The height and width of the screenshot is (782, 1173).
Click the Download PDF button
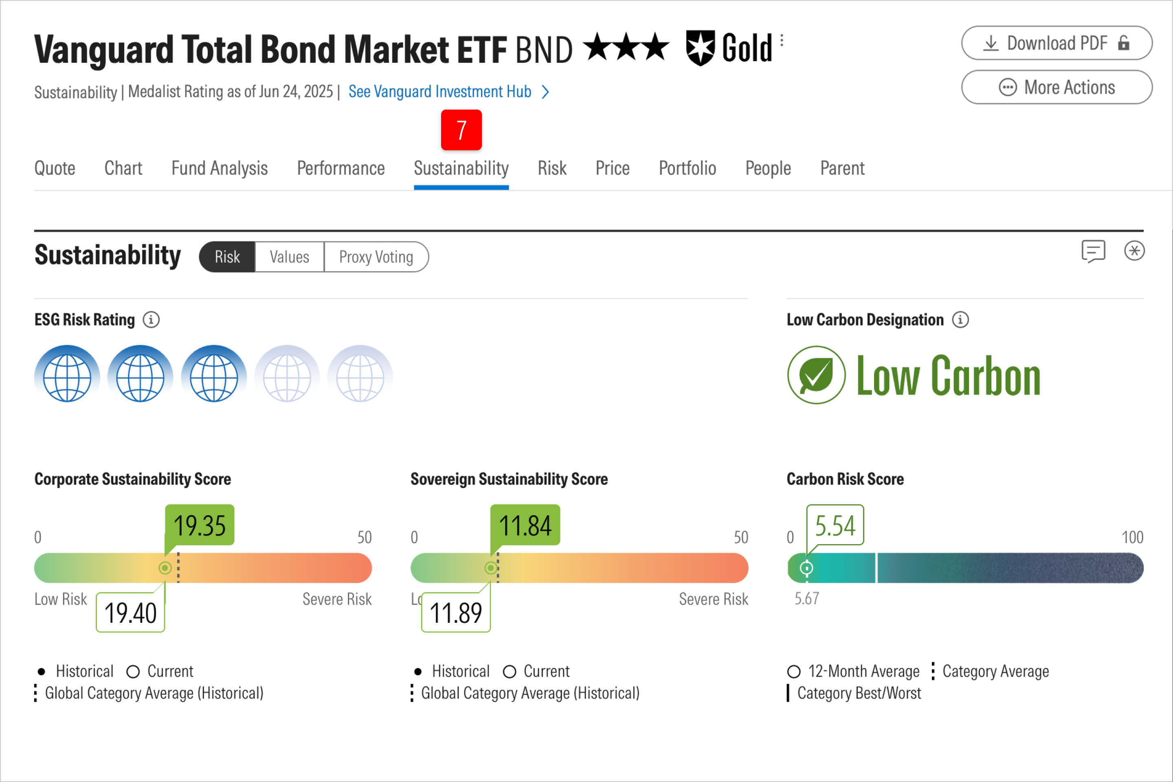1057,43
